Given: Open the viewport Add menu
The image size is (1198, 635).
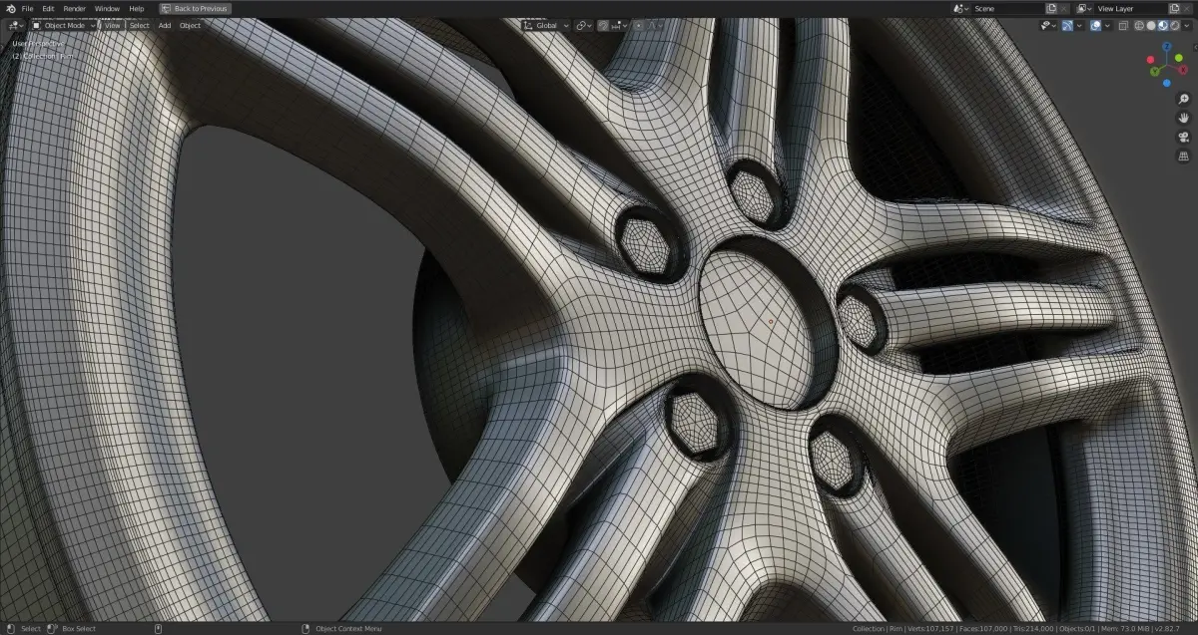Looking at the screenshot, I should click(x=165, y=25).
